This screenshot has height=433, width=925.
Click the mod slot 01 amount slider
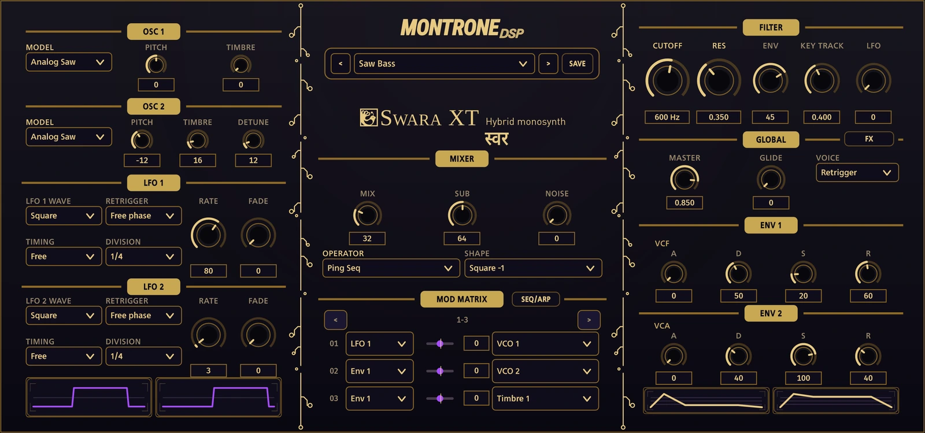440,343
